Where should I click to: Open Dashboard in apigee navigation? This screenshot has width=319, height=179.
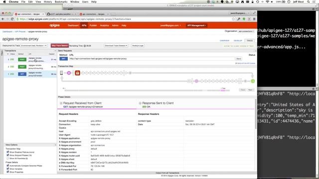point(73,25)
